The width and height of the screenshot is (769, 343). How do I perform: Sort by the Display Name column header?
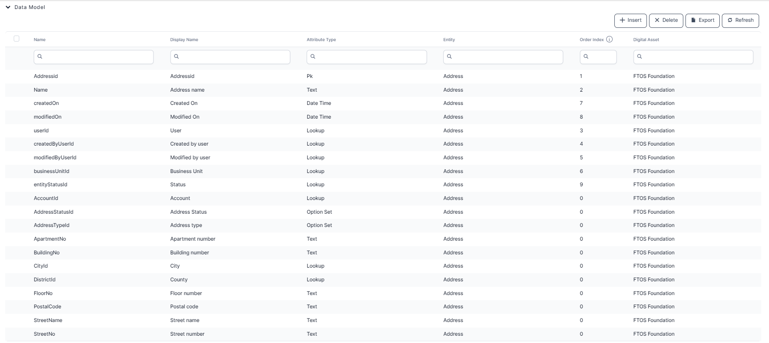(184, 40)
